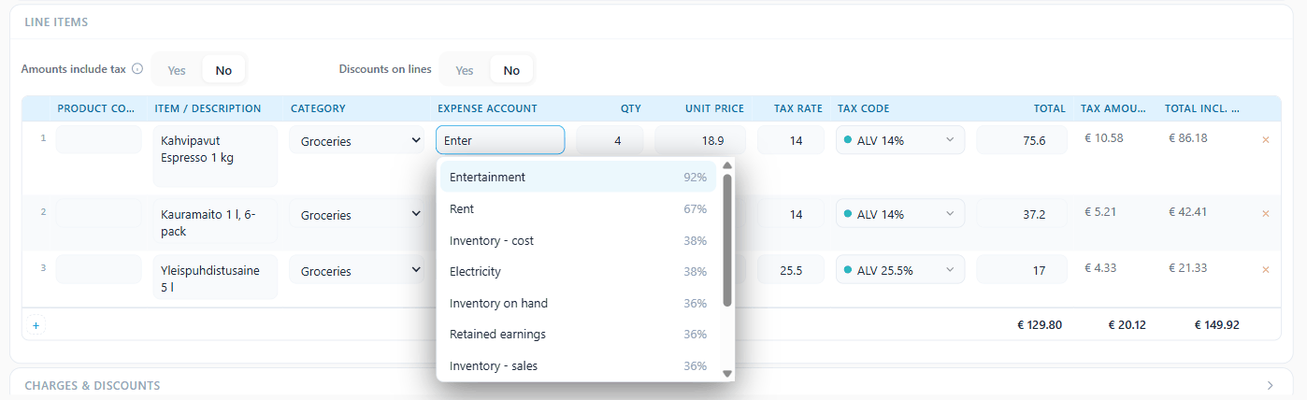Click the tax amount € 4.33
1307x400 pixels.
click(1100, 267)
